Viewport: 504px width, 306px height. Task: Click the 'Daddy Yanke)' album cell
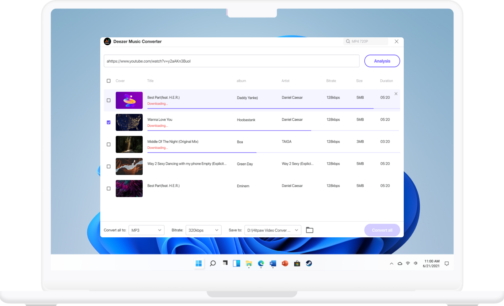point(247,98)
